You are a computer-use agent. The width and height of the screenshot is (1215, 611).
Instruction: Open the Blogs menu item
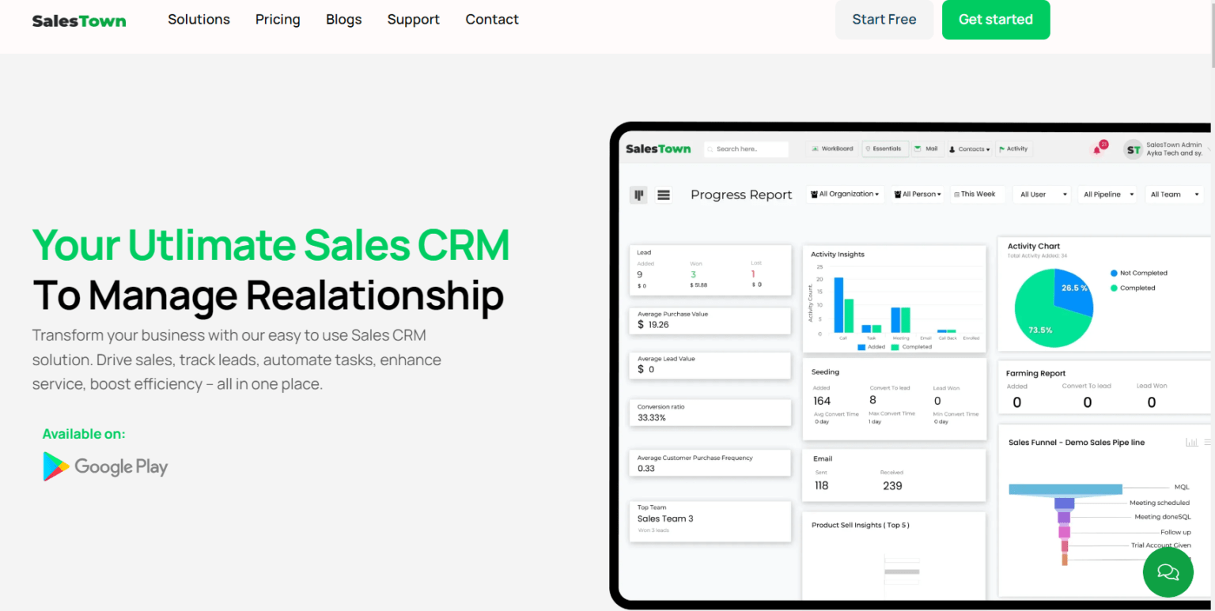click(x=343, y=19)
